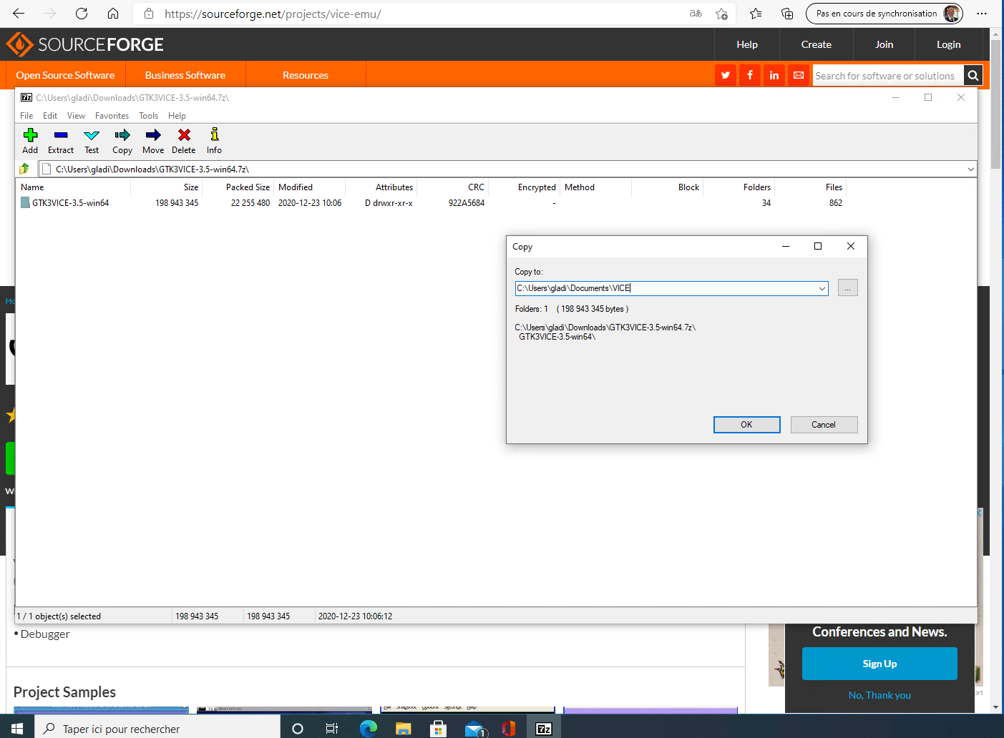Cancel the Copy dialog
This screenshot has height=738, width=1004.
click(824, 425)
